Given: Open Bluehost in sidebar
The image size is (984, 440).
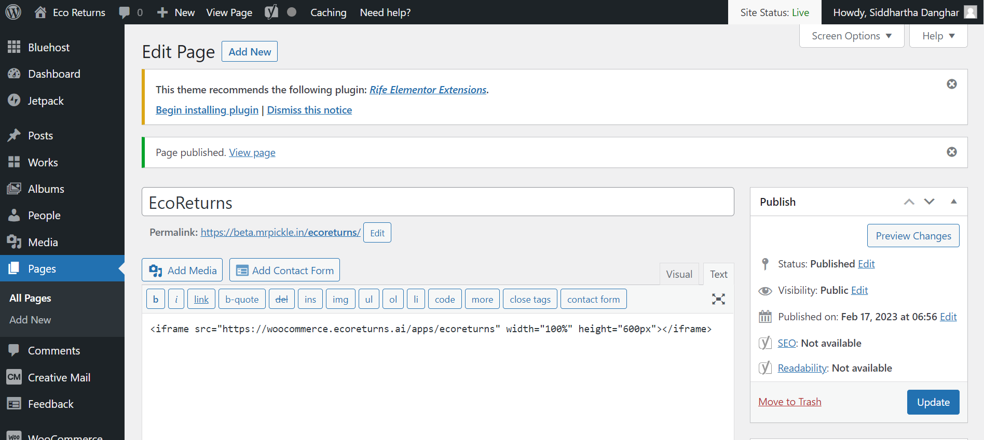Looking at the screenshot, I should coord(62,47).
